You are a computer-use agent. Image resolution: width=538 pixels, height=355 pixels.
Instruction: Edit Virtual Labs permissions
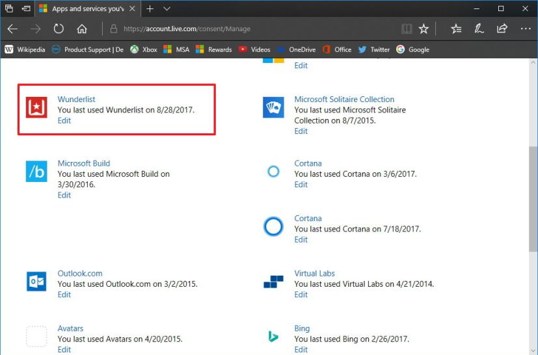coord(301,295)
